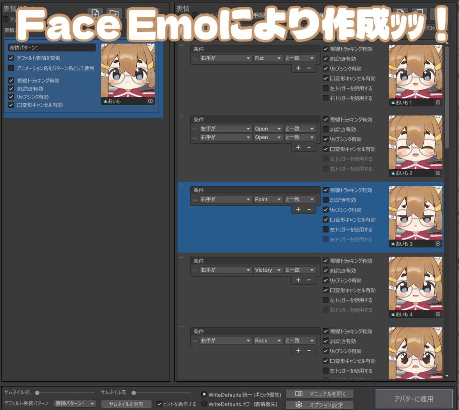Screen dimensions: 459x410
Task: Adjust the サムネイル高 slider handle
Action: [134, 392]
